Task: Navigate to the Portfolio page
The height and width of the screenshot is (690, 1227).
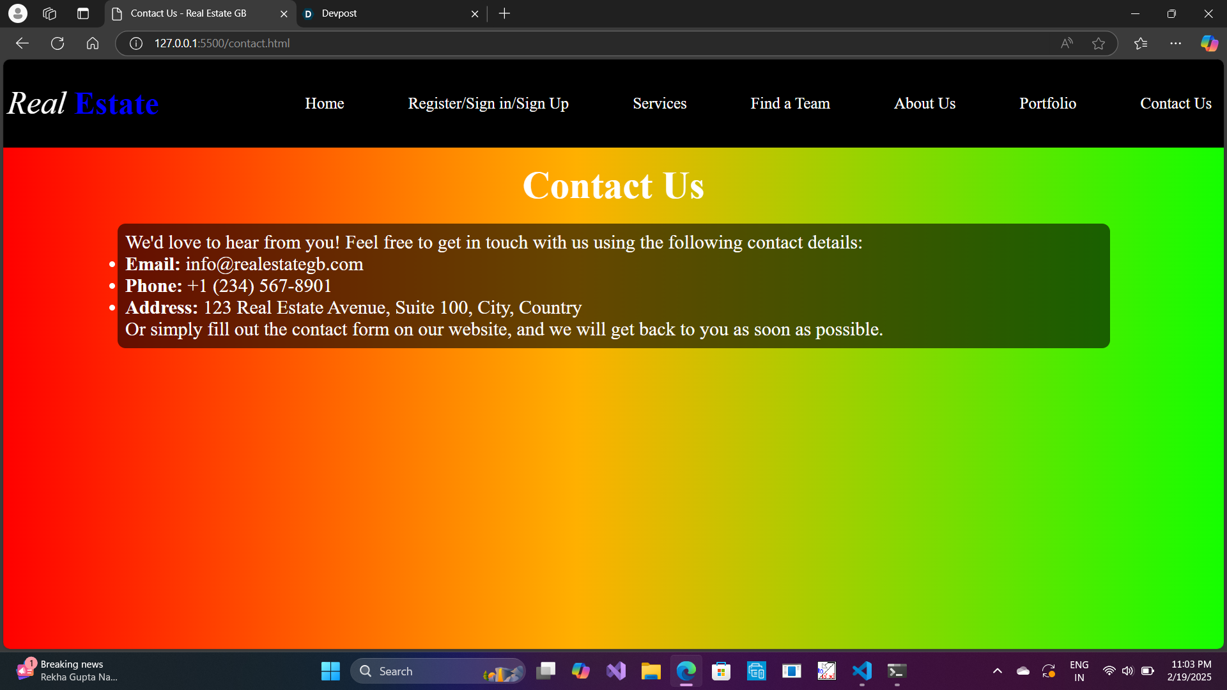Action: coord(1047,103)
